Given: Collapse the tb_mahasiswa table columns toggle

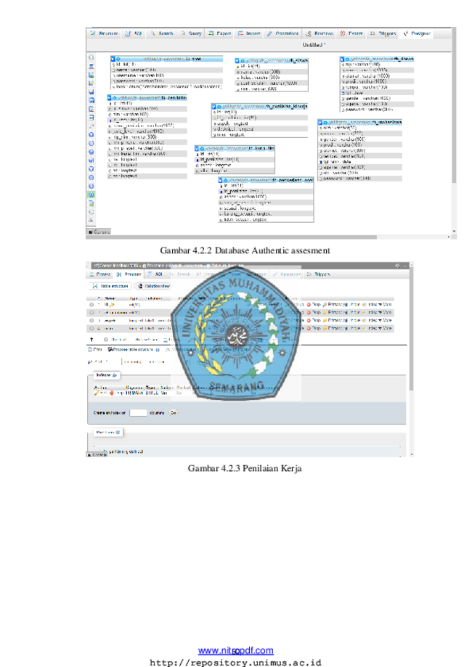Looking at the screenshot, I should 320,122.
